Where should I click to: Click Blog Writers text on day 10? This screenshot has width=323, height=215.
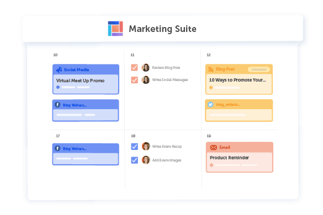(x=75, y=105)
